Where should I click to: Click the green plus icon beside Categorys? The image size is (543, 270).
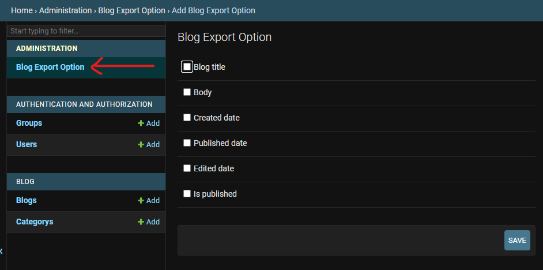[141, 222]
